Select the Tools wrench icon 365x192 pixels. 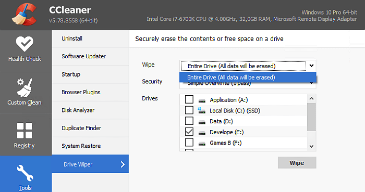[x=25, y=173]
